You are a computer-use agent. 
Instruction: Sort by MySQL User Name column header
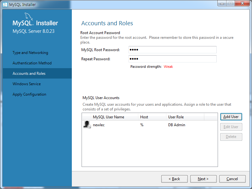[x=114, y=117]
